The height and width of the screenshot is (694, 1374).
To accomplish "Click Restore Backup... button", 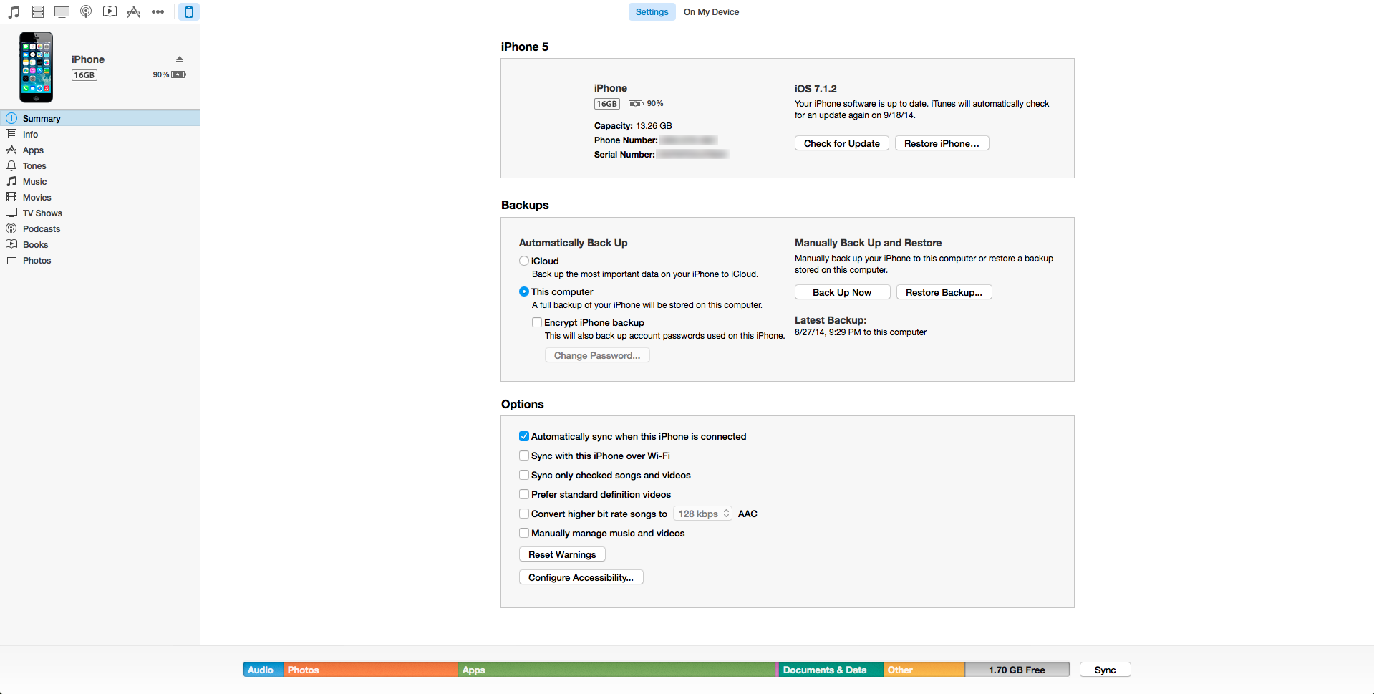I will [944, 292].
